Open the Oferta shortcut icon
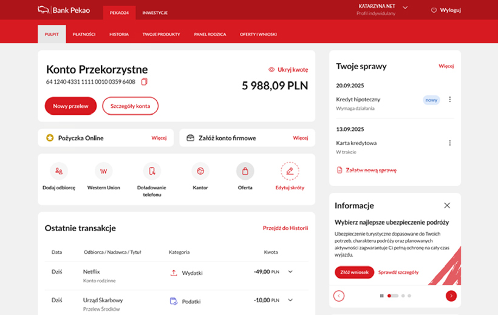The image size is (498, 315). (x=245, y=171)
